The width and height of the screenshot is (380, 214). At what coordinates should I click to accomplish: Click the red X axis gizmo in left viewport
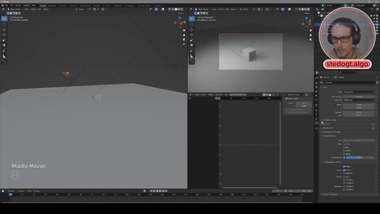[x=181, y=24]
